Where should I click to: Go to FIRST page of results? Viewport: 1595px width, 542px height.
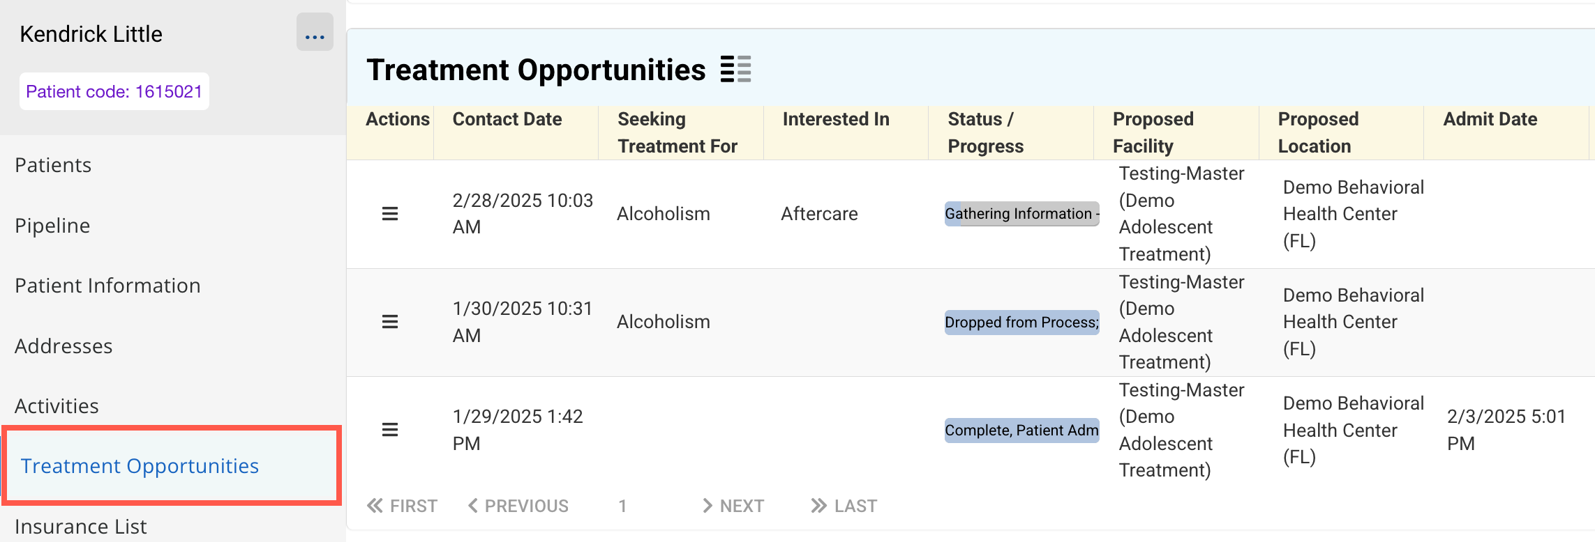point(403,506)
